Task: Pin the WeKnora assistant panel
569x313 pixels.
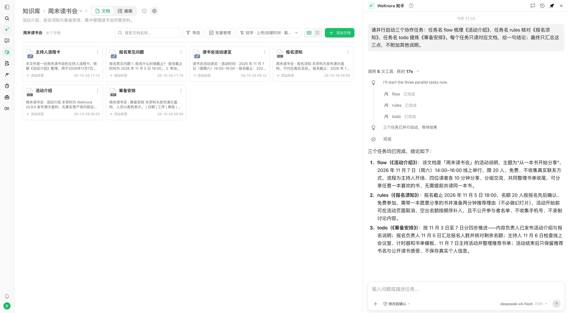Action: (x=552, y=6)
